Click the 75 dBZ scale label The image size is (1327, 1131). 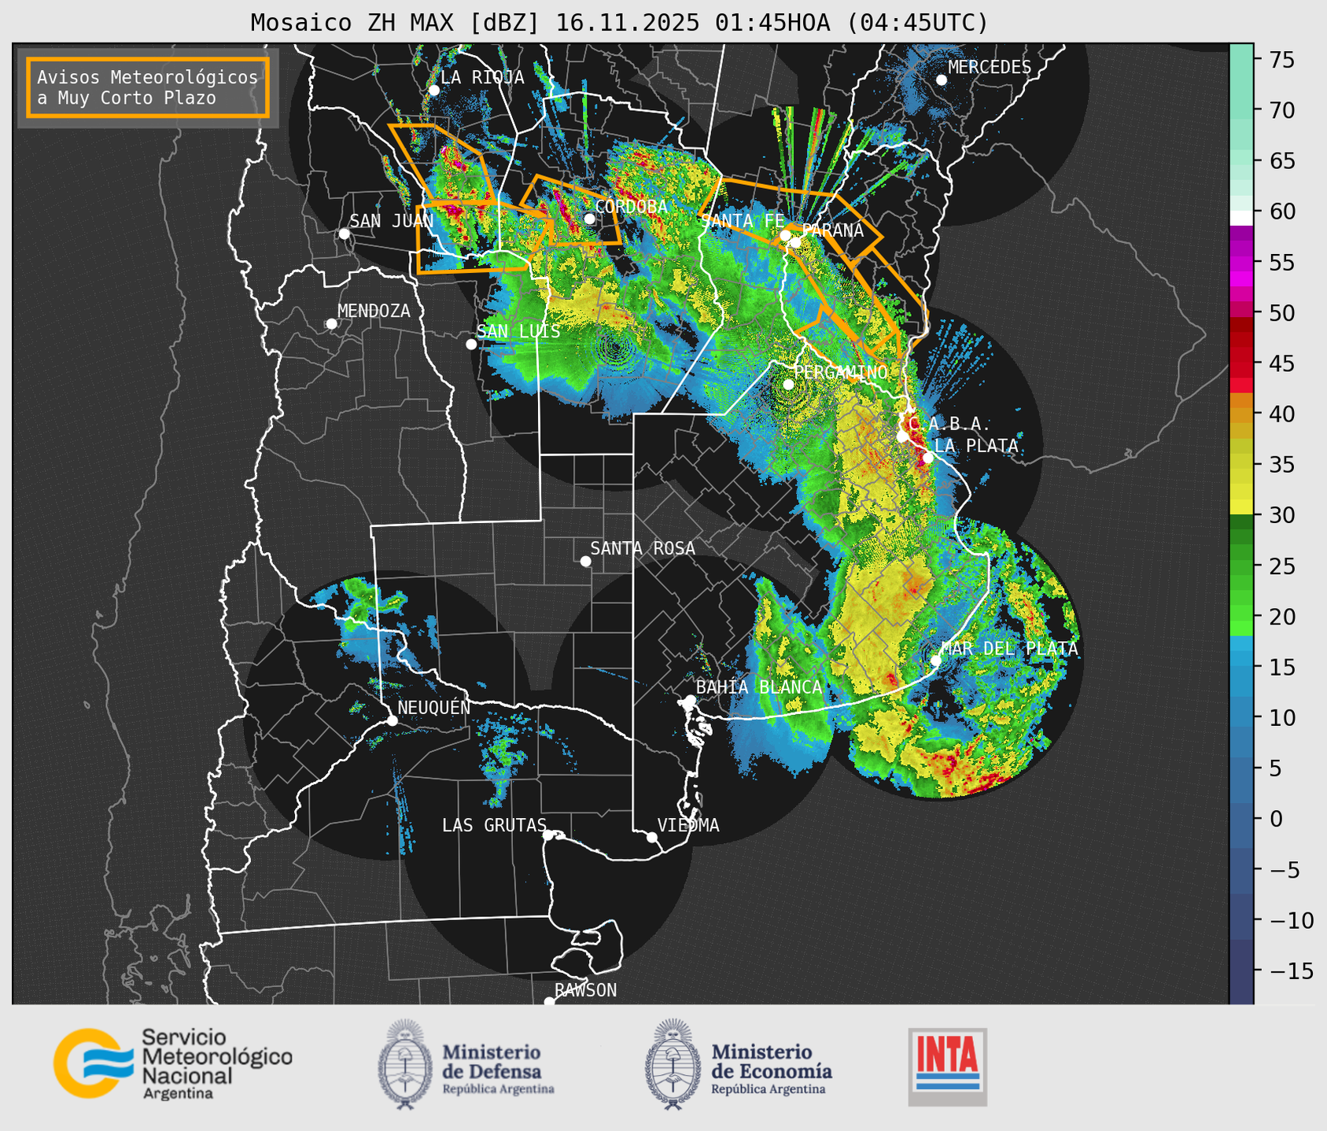point(1283,60)
